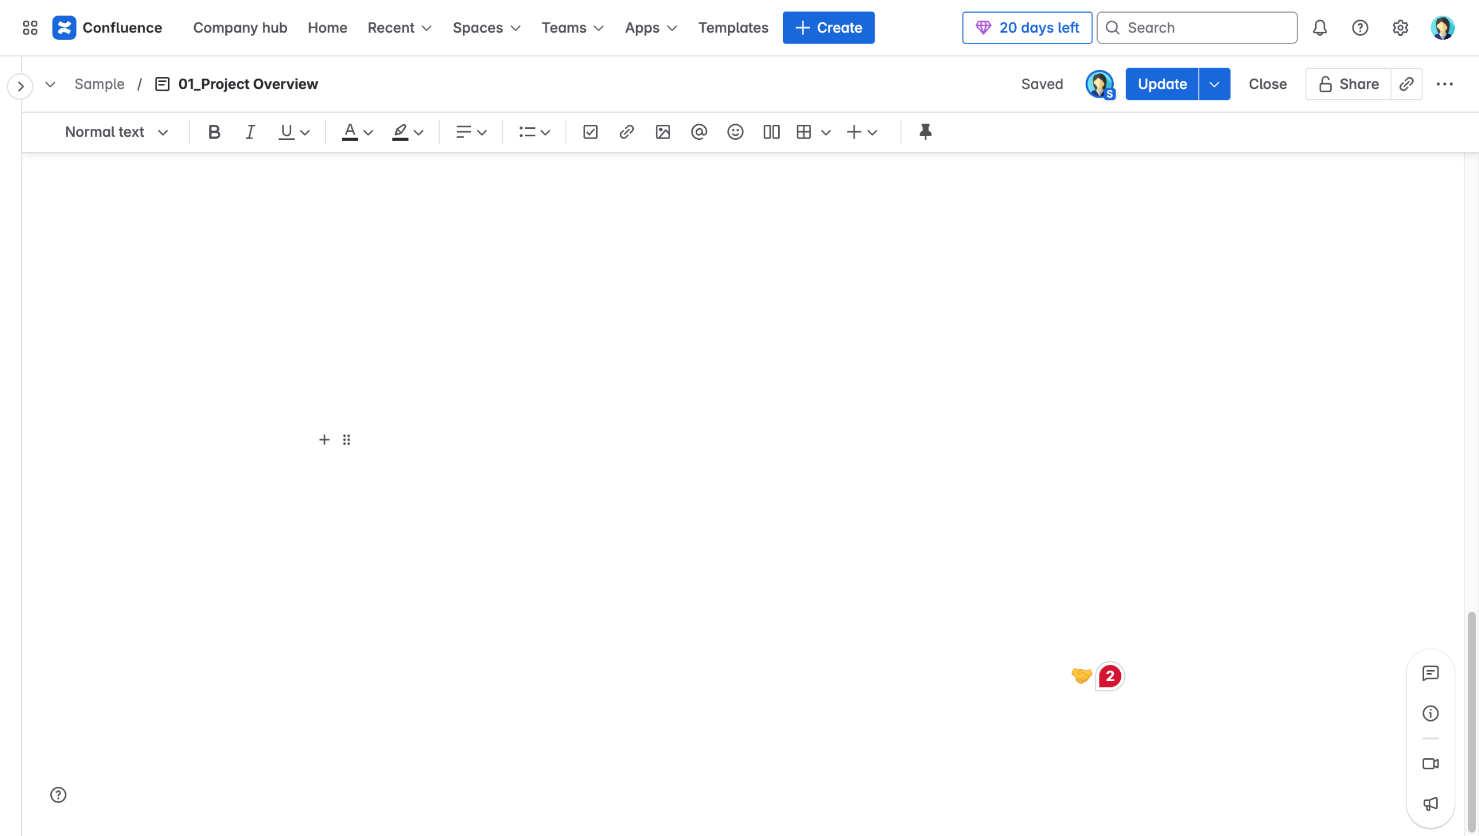Open the inline comments panel
1479x836 pixels.
[x=1430, y=673]
